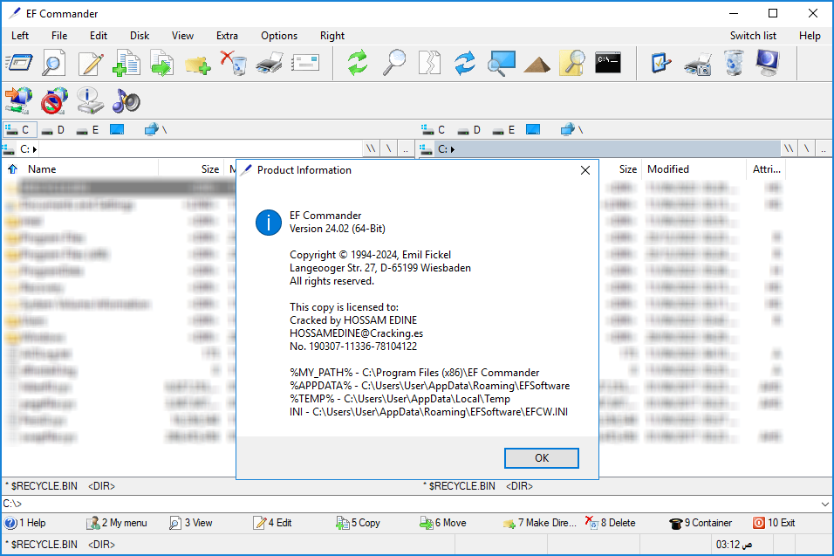The height and width of the screenshot is (556, 834).
Task: Select drive E in right panel
Action: click(x=504, y=130)
